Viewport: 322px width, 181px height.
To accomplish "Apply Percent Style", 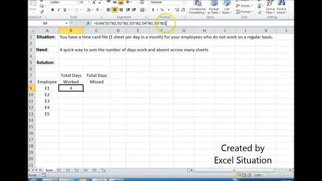I will point(162,10).
